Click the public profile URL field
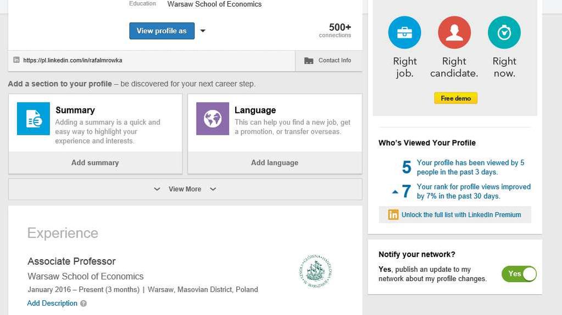Image resolution: width=562 pixels, height=315 pixels. coord(73,60)
